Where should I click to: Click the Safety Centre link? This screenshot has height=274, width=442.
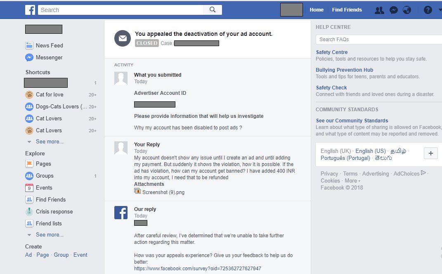332,52
